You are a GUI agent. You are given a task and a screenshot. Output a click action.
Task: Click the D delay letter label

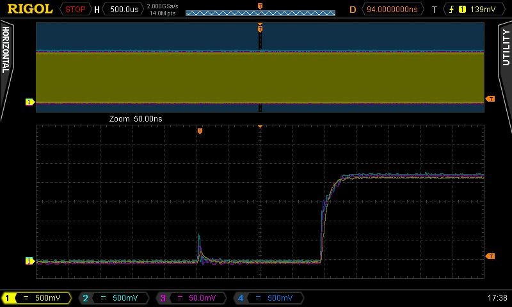[x=353, y=10]
